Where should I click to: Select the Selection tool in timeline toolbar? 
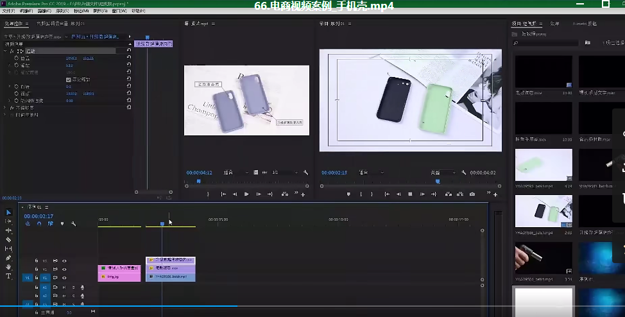pos(8,212)
